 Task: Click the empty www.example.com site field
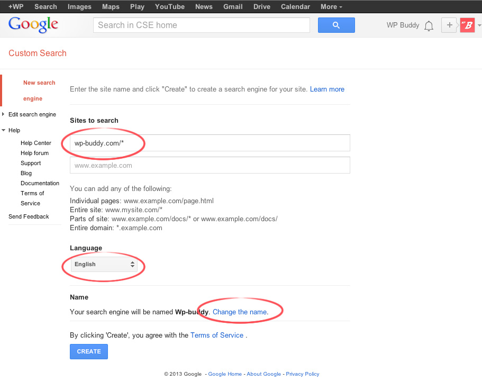(x=210, y=165)
